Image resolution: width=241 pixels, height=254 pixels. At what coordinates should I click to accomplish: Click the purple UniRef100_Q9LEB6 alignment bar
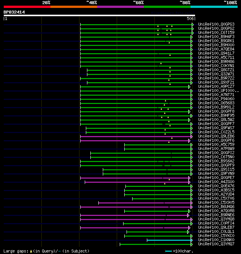[x=136, y=136]
